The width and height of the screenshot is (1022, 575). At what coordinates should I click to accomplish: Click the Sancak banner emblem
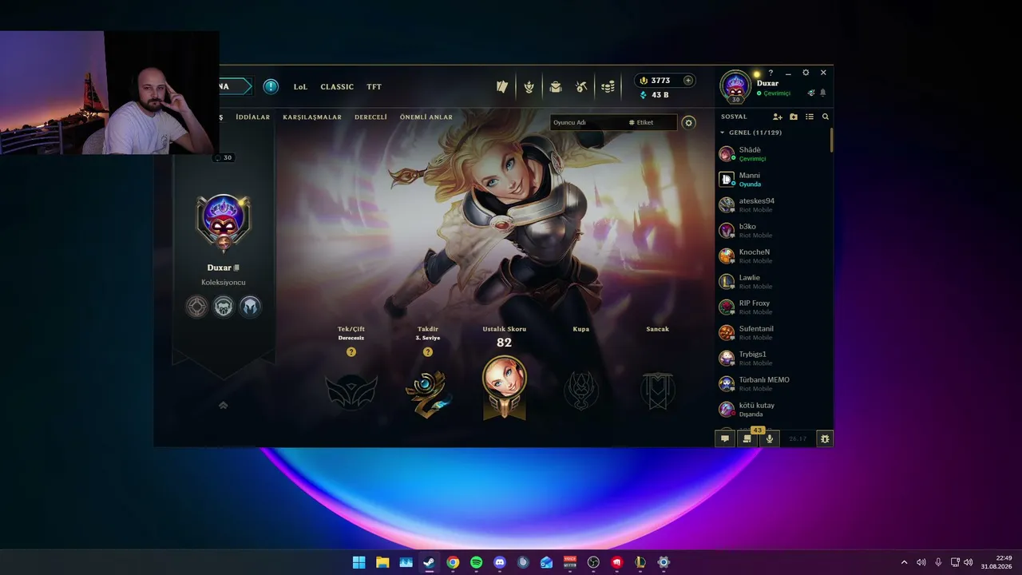(x=658, y=391)
